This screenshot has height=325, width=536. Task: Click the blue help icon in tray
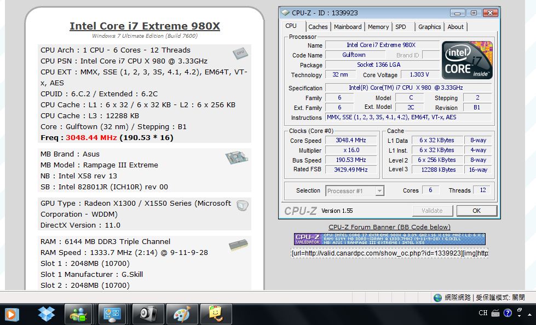point(508,313)
